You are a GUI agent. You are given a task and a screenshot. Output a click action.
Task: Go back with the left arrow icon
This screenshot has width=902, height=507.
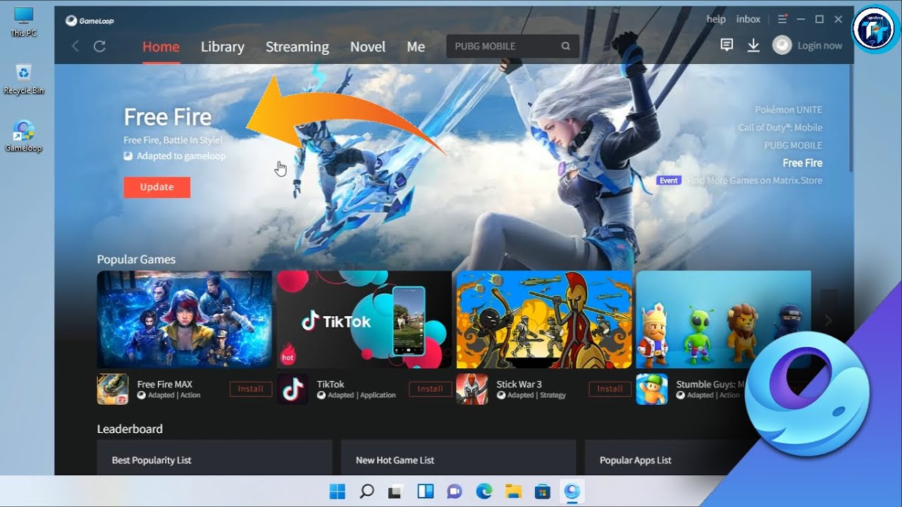[x=75, y=46]
